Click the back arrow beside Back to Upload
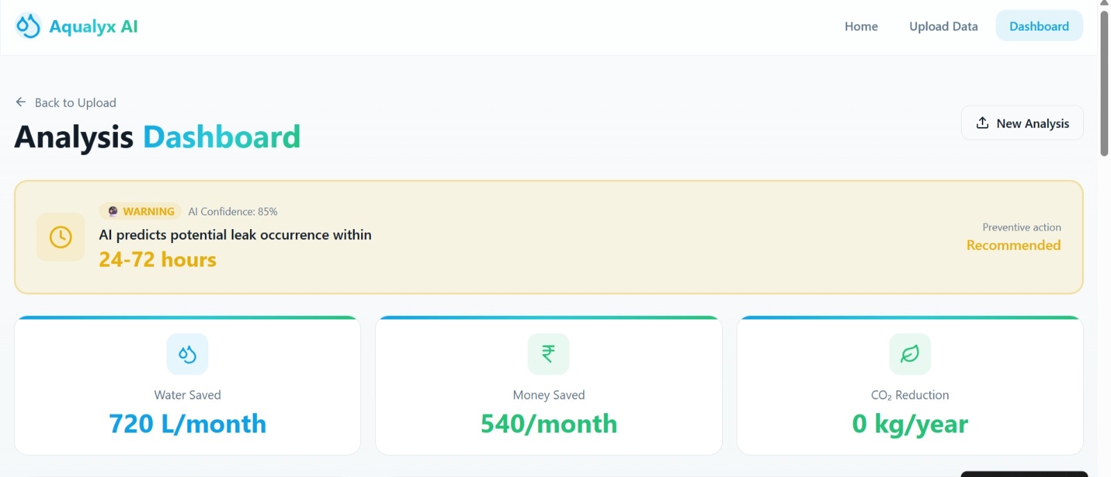Screen dimensions: 1111x477 click(x=21, y=102)
